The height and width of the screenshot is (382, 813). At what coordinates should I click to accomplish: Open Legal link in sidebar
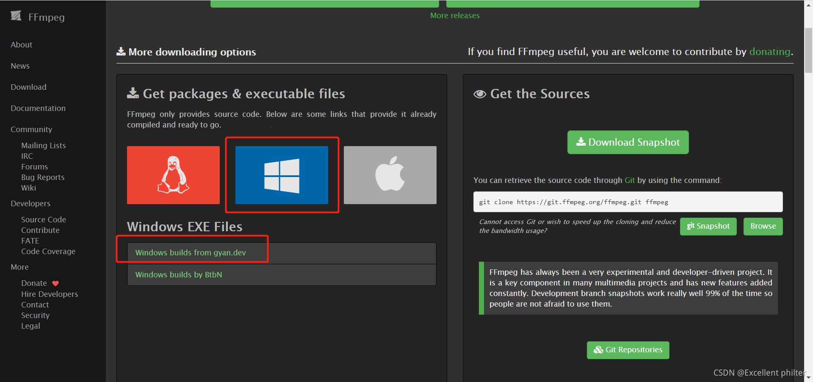tap(30, 326)
